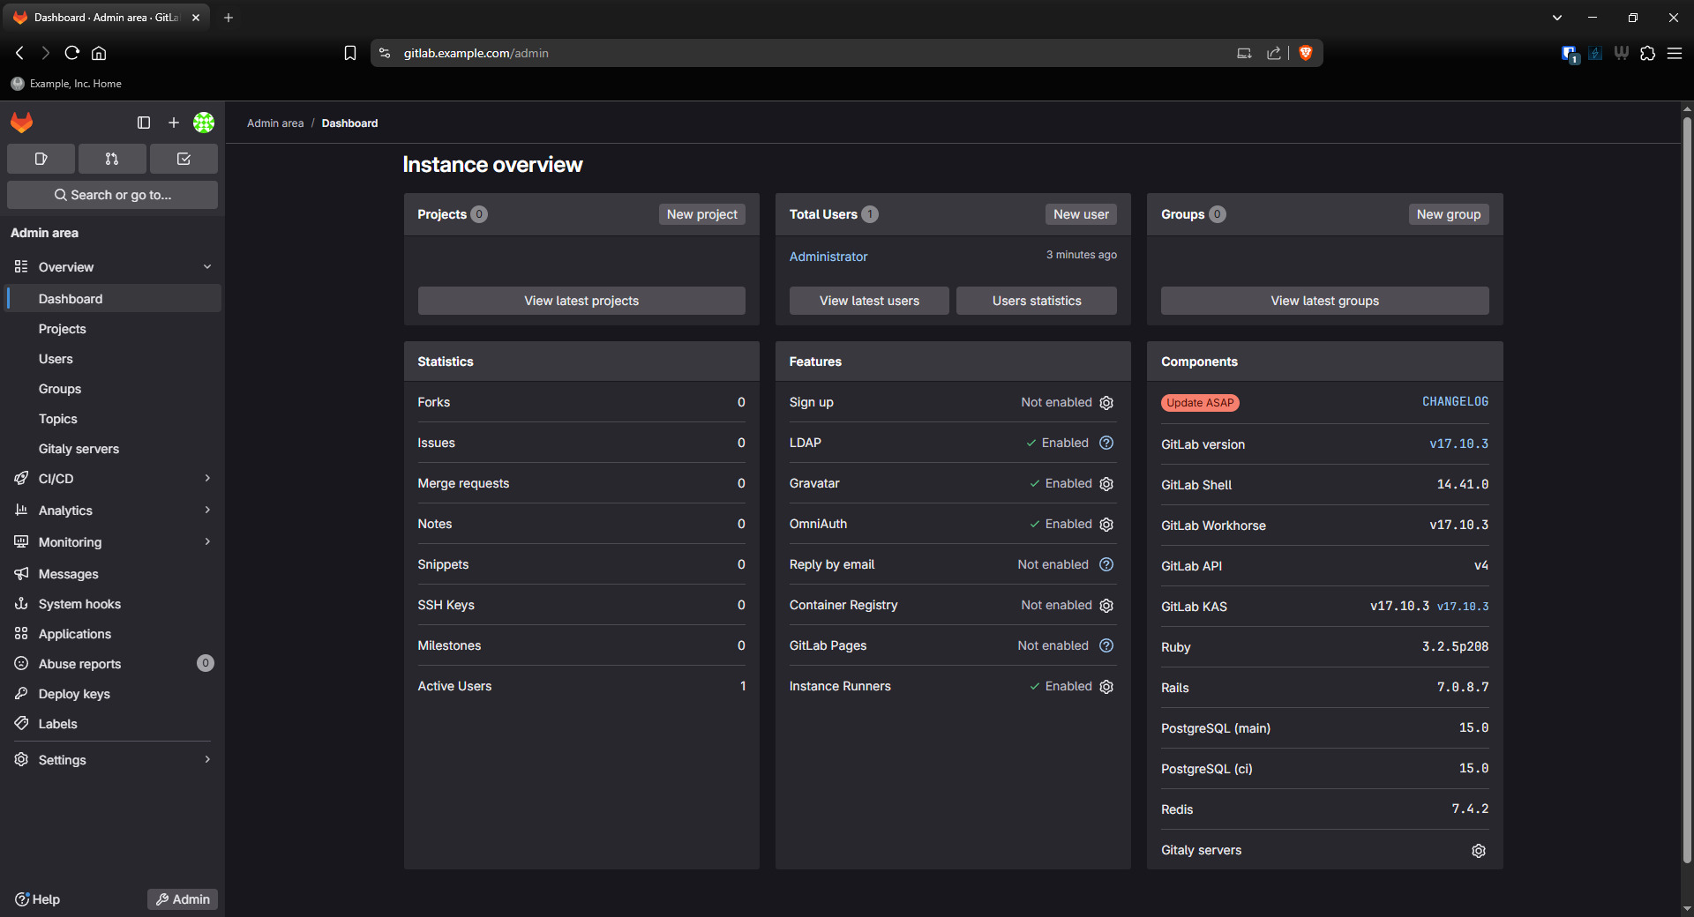Open assigned issues icon button
This screenshot has height=917, width=1694.
click(x=41, y=159)
